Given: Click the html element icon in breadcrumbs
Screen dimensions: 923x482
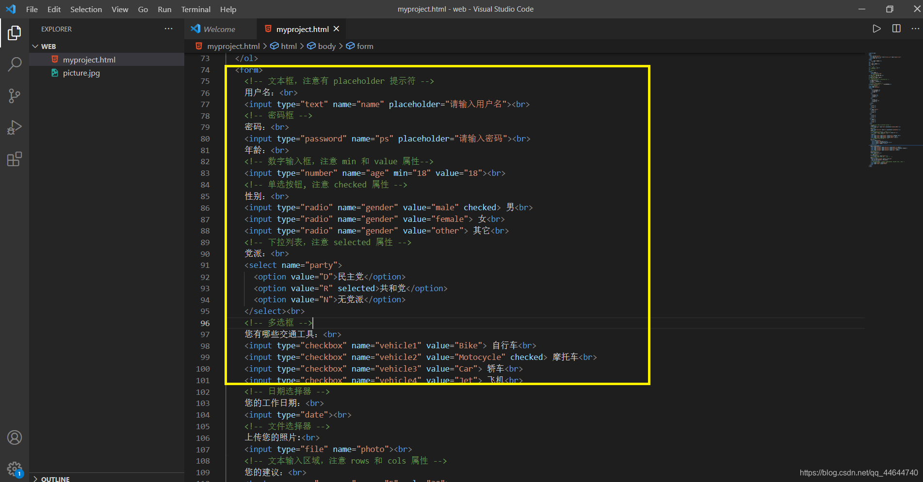Looking at the screenshot, I should tap(275, 46).
